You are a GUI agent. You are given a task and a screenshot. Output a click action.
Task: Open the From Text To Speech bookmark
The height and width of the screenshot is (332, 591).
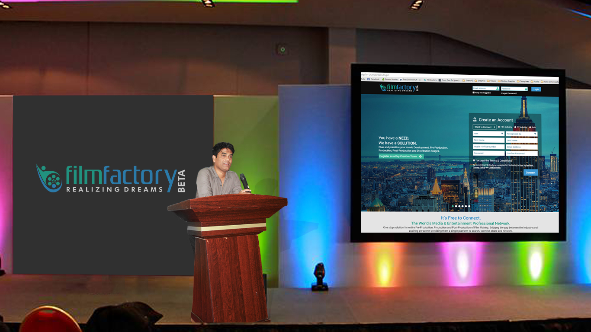point(450,80)
